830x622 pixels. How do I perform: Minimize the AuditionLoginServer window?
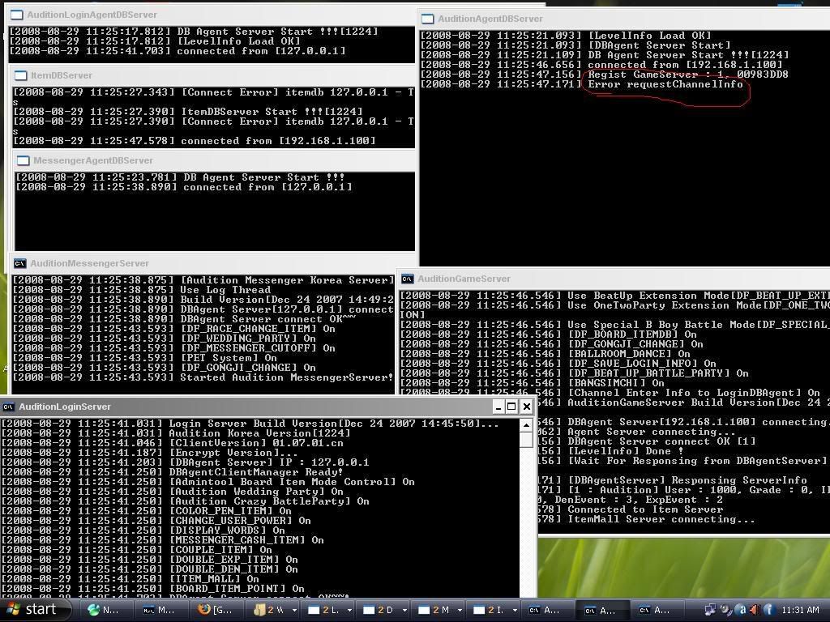[498, 407]
